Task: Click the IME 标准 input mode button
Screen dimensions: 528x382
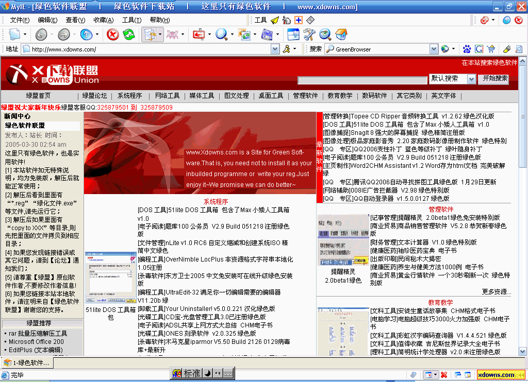Action: [192, 373]
